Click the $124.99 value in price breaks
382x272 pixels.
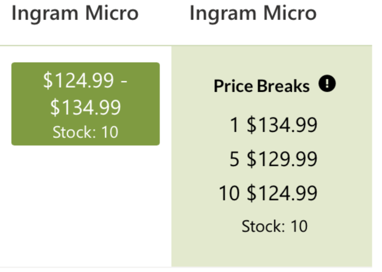[282, 193]
